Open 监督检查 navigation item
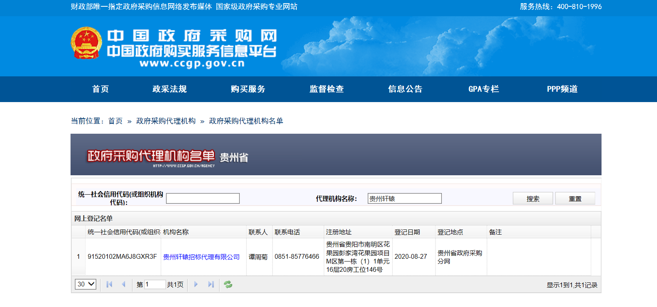 (x=327, y=89)
